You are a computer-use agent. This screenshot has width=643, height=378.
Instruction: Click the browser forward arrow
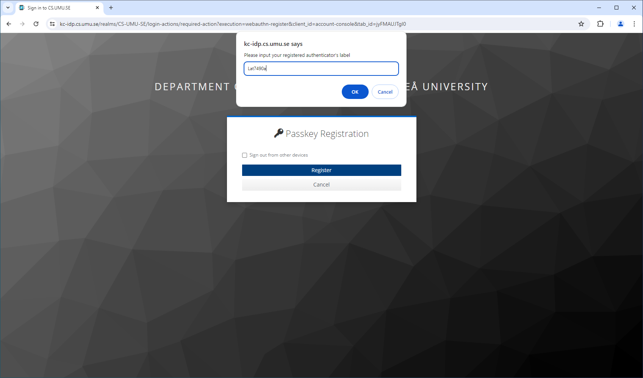[22, 24]
